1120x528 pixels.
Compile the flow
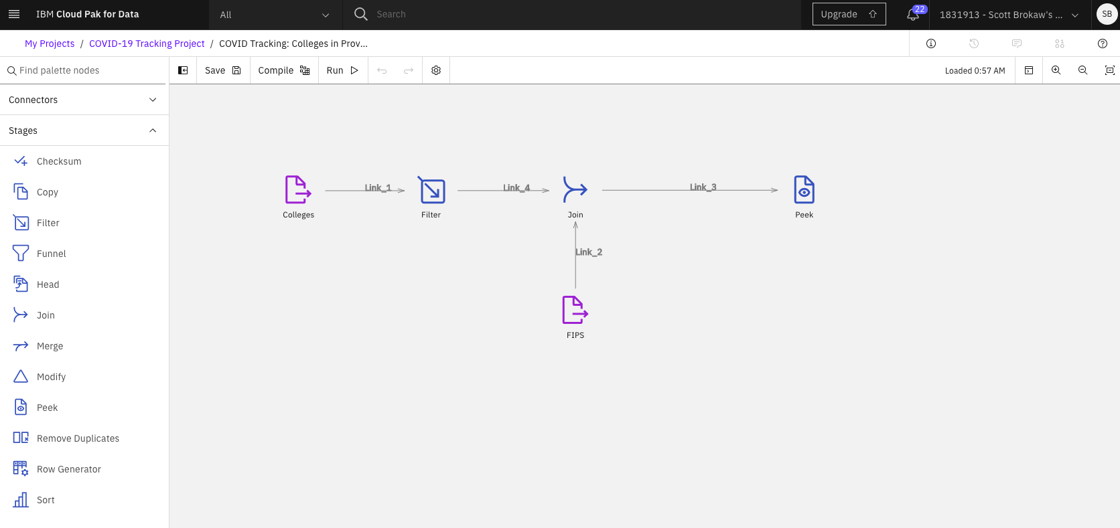click(x=284, y=70)
